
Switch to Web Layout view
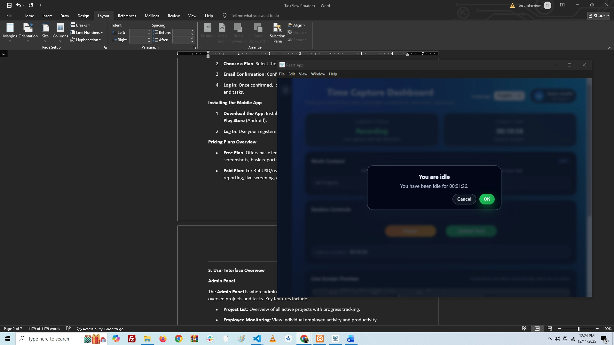point(550,329)
